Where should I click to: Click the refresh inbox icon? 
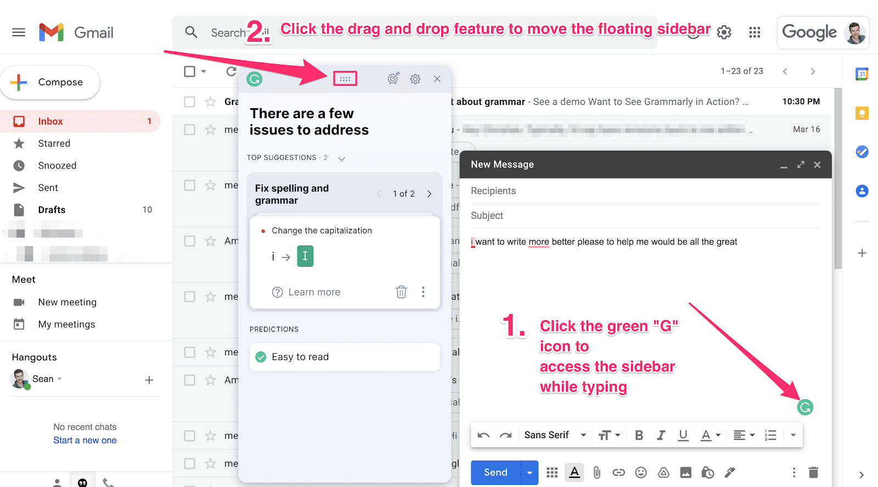coord(231,71)
